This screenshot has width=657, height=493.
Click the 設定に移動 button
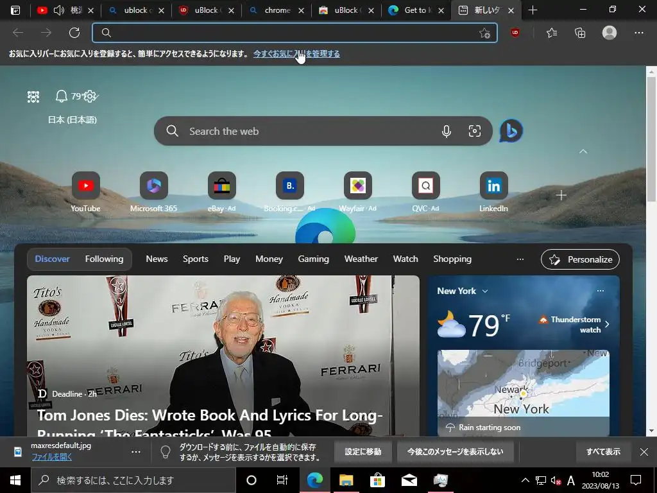pyautogui.click(x=363, y=452)
